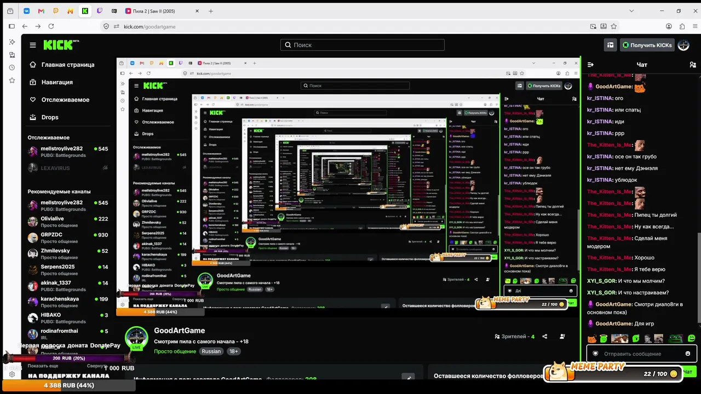701x394 pixels.
Task: Open Olivialive recommended channel
Action: coord(68,222)
